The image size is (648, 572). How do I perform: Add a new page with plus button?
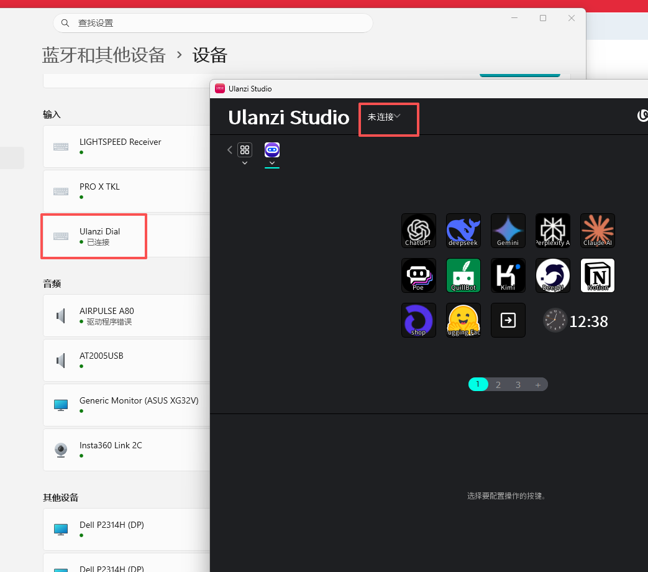pyautogui.click(x=537, y=385)
